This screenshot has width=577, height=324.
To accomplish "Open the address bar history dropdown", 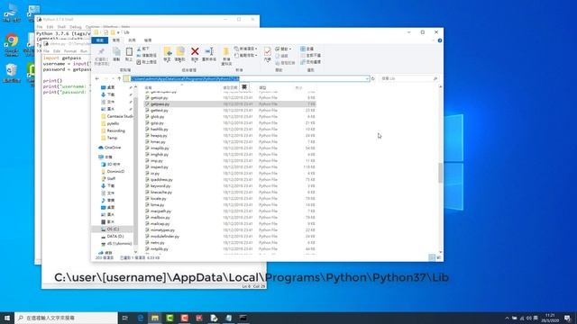I will (367, 78).
